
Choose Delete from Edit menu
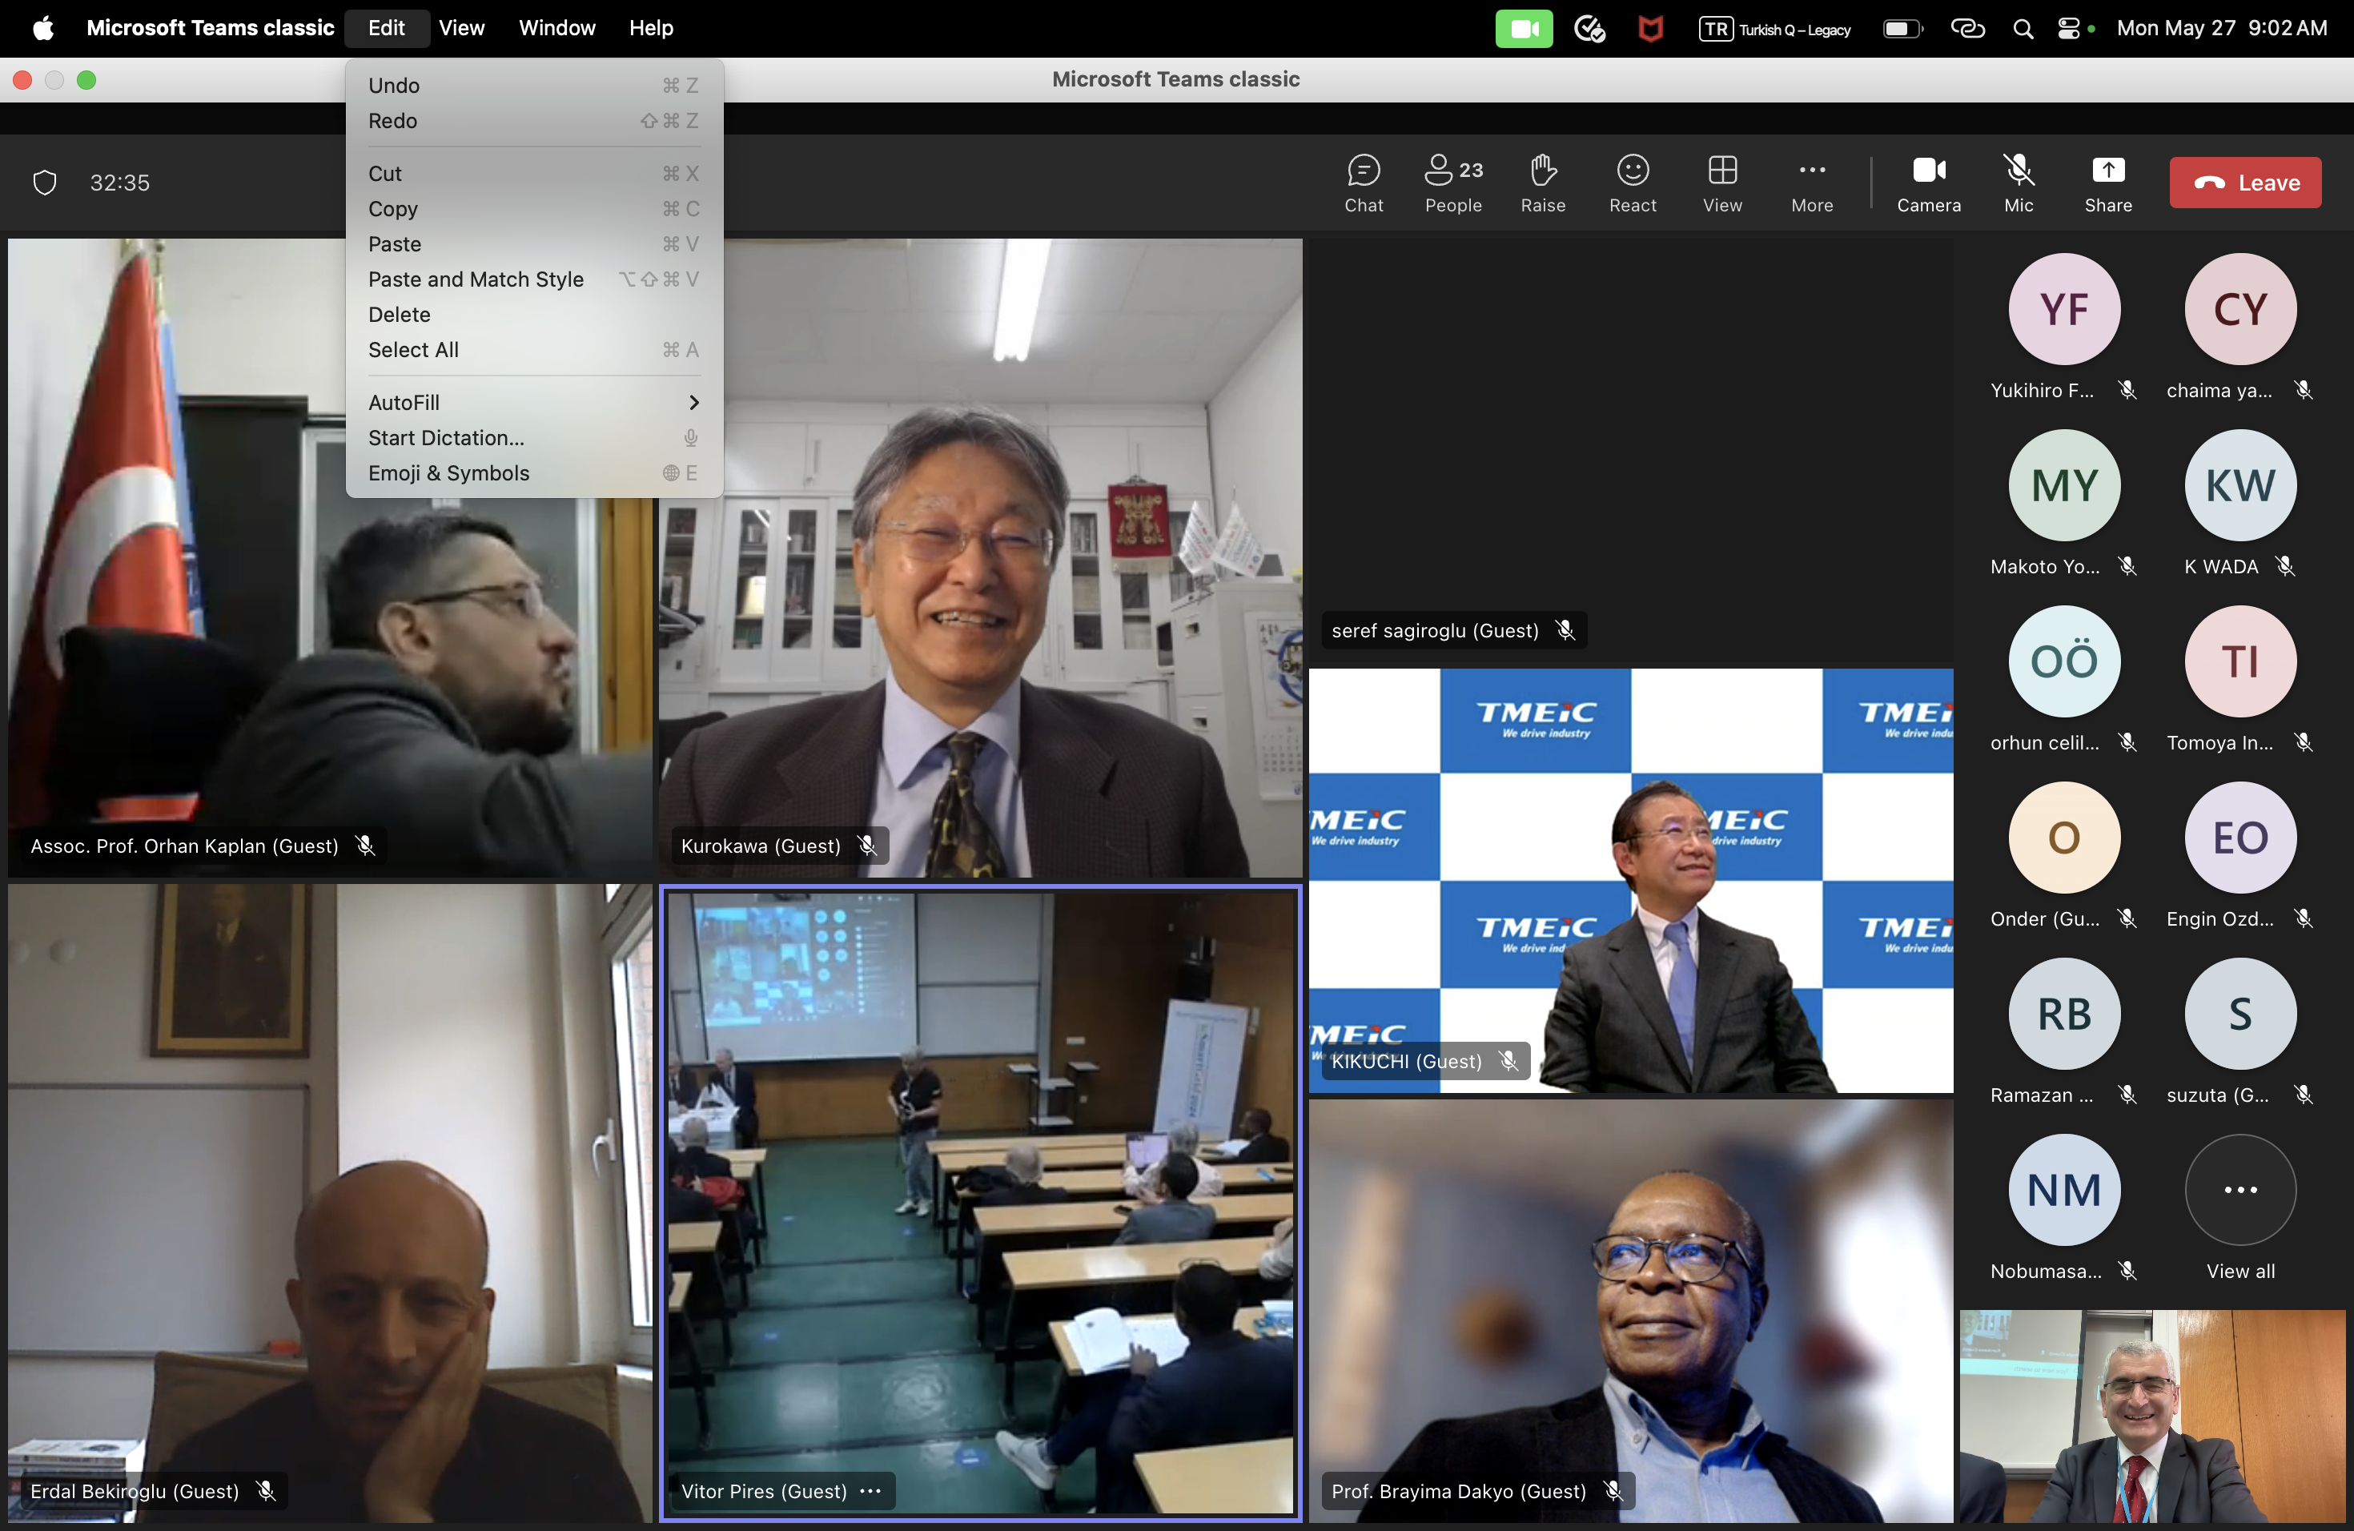click(x=534, y=315)
